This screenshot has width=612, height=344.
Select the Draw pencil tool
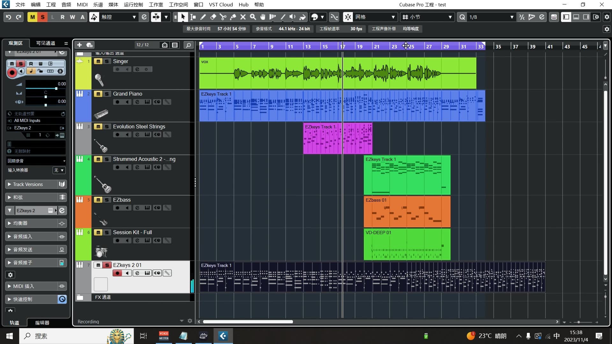click(203, 17)
